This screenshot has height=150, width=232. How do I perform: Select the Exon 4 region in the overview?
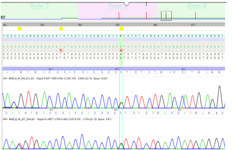(x=191, y=11)
